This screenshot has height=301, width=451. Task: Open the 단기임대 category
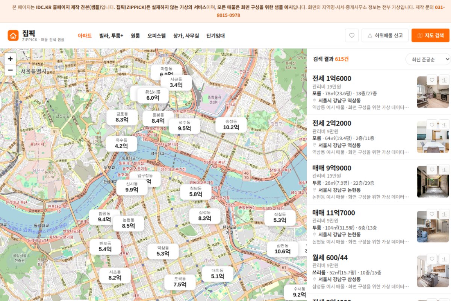point(215,36)
